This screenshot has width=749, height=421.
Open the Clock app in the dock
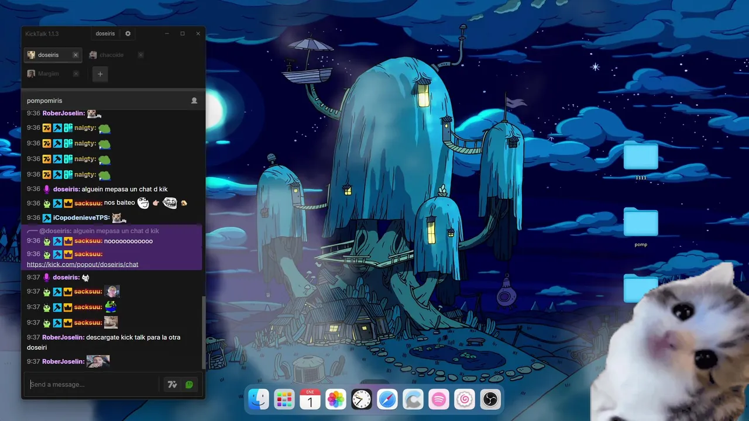[x=362, y=399]
